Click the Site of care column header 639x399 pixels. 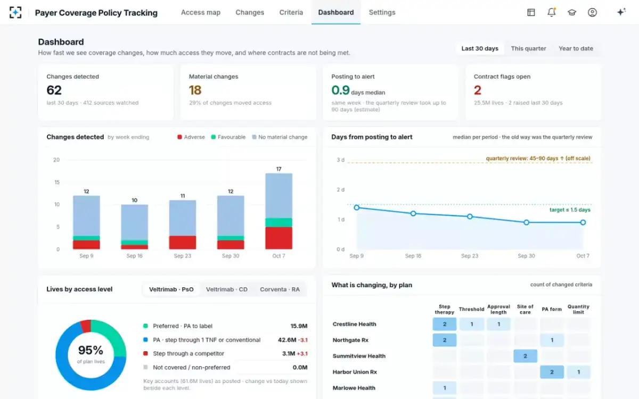(525, 309)
